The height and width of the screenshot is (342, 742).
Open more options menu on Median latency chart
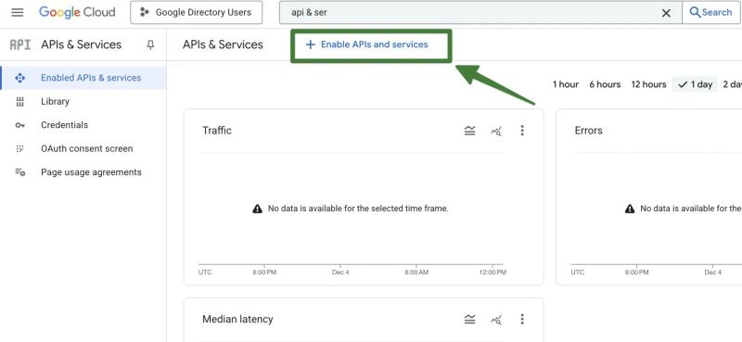[522, 320]
